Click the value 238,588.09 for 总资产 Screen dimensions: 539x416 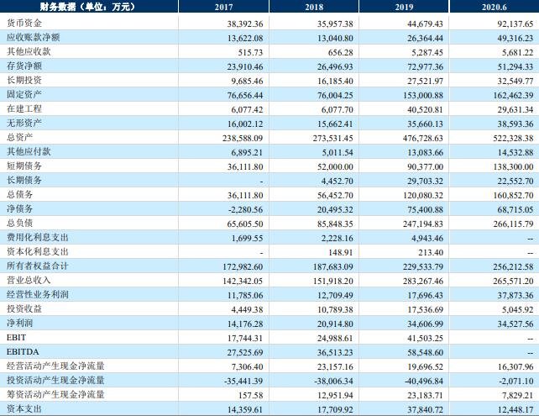point(243,139)
